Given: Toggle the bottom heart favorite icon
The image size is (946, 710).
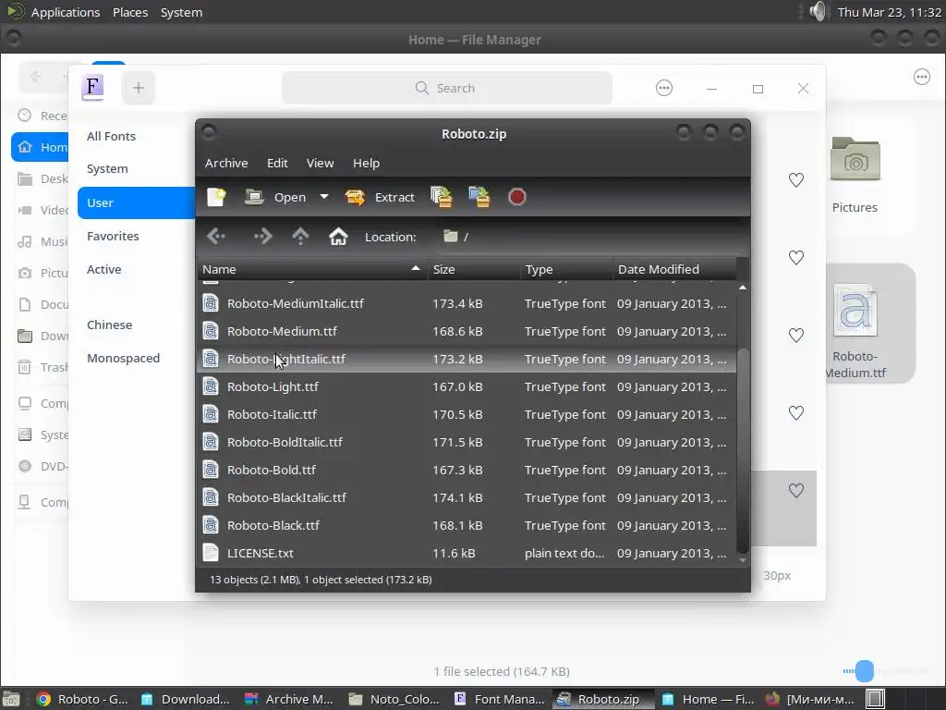Looking at the screenshot, I should coord(796,491).
